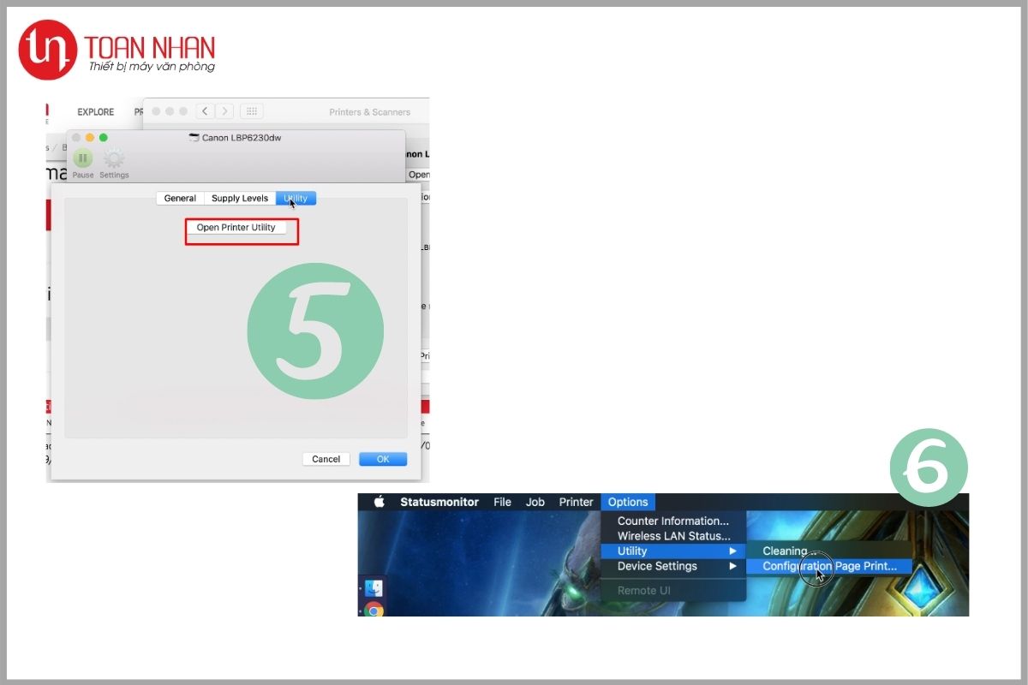This screenshot has width=1028, height=685.
Task: Expand the Device Settings submenu
Action: click(x=673, y=566)
